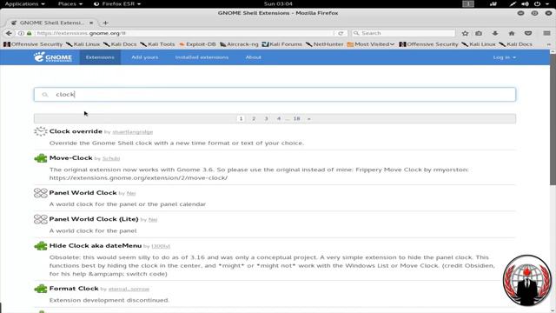Open the Installed extensions page

click(202, 57)
